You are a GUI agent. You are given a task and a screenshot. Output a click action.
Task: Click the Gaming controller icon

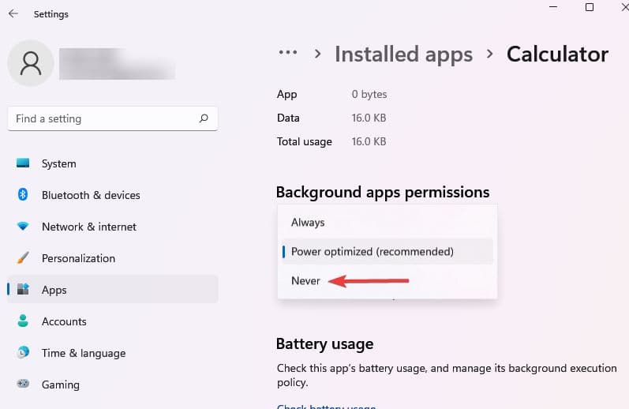point(23,385)
